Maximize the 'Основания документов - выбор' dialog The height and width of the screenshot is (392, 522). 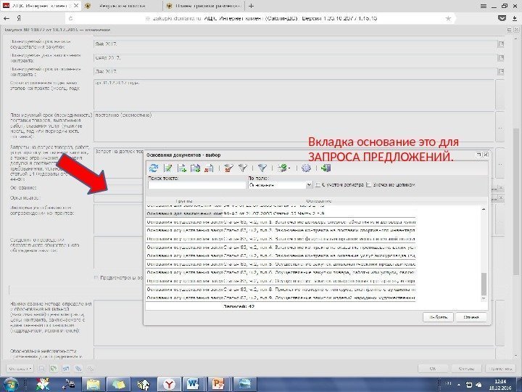(x=479, y=155)
